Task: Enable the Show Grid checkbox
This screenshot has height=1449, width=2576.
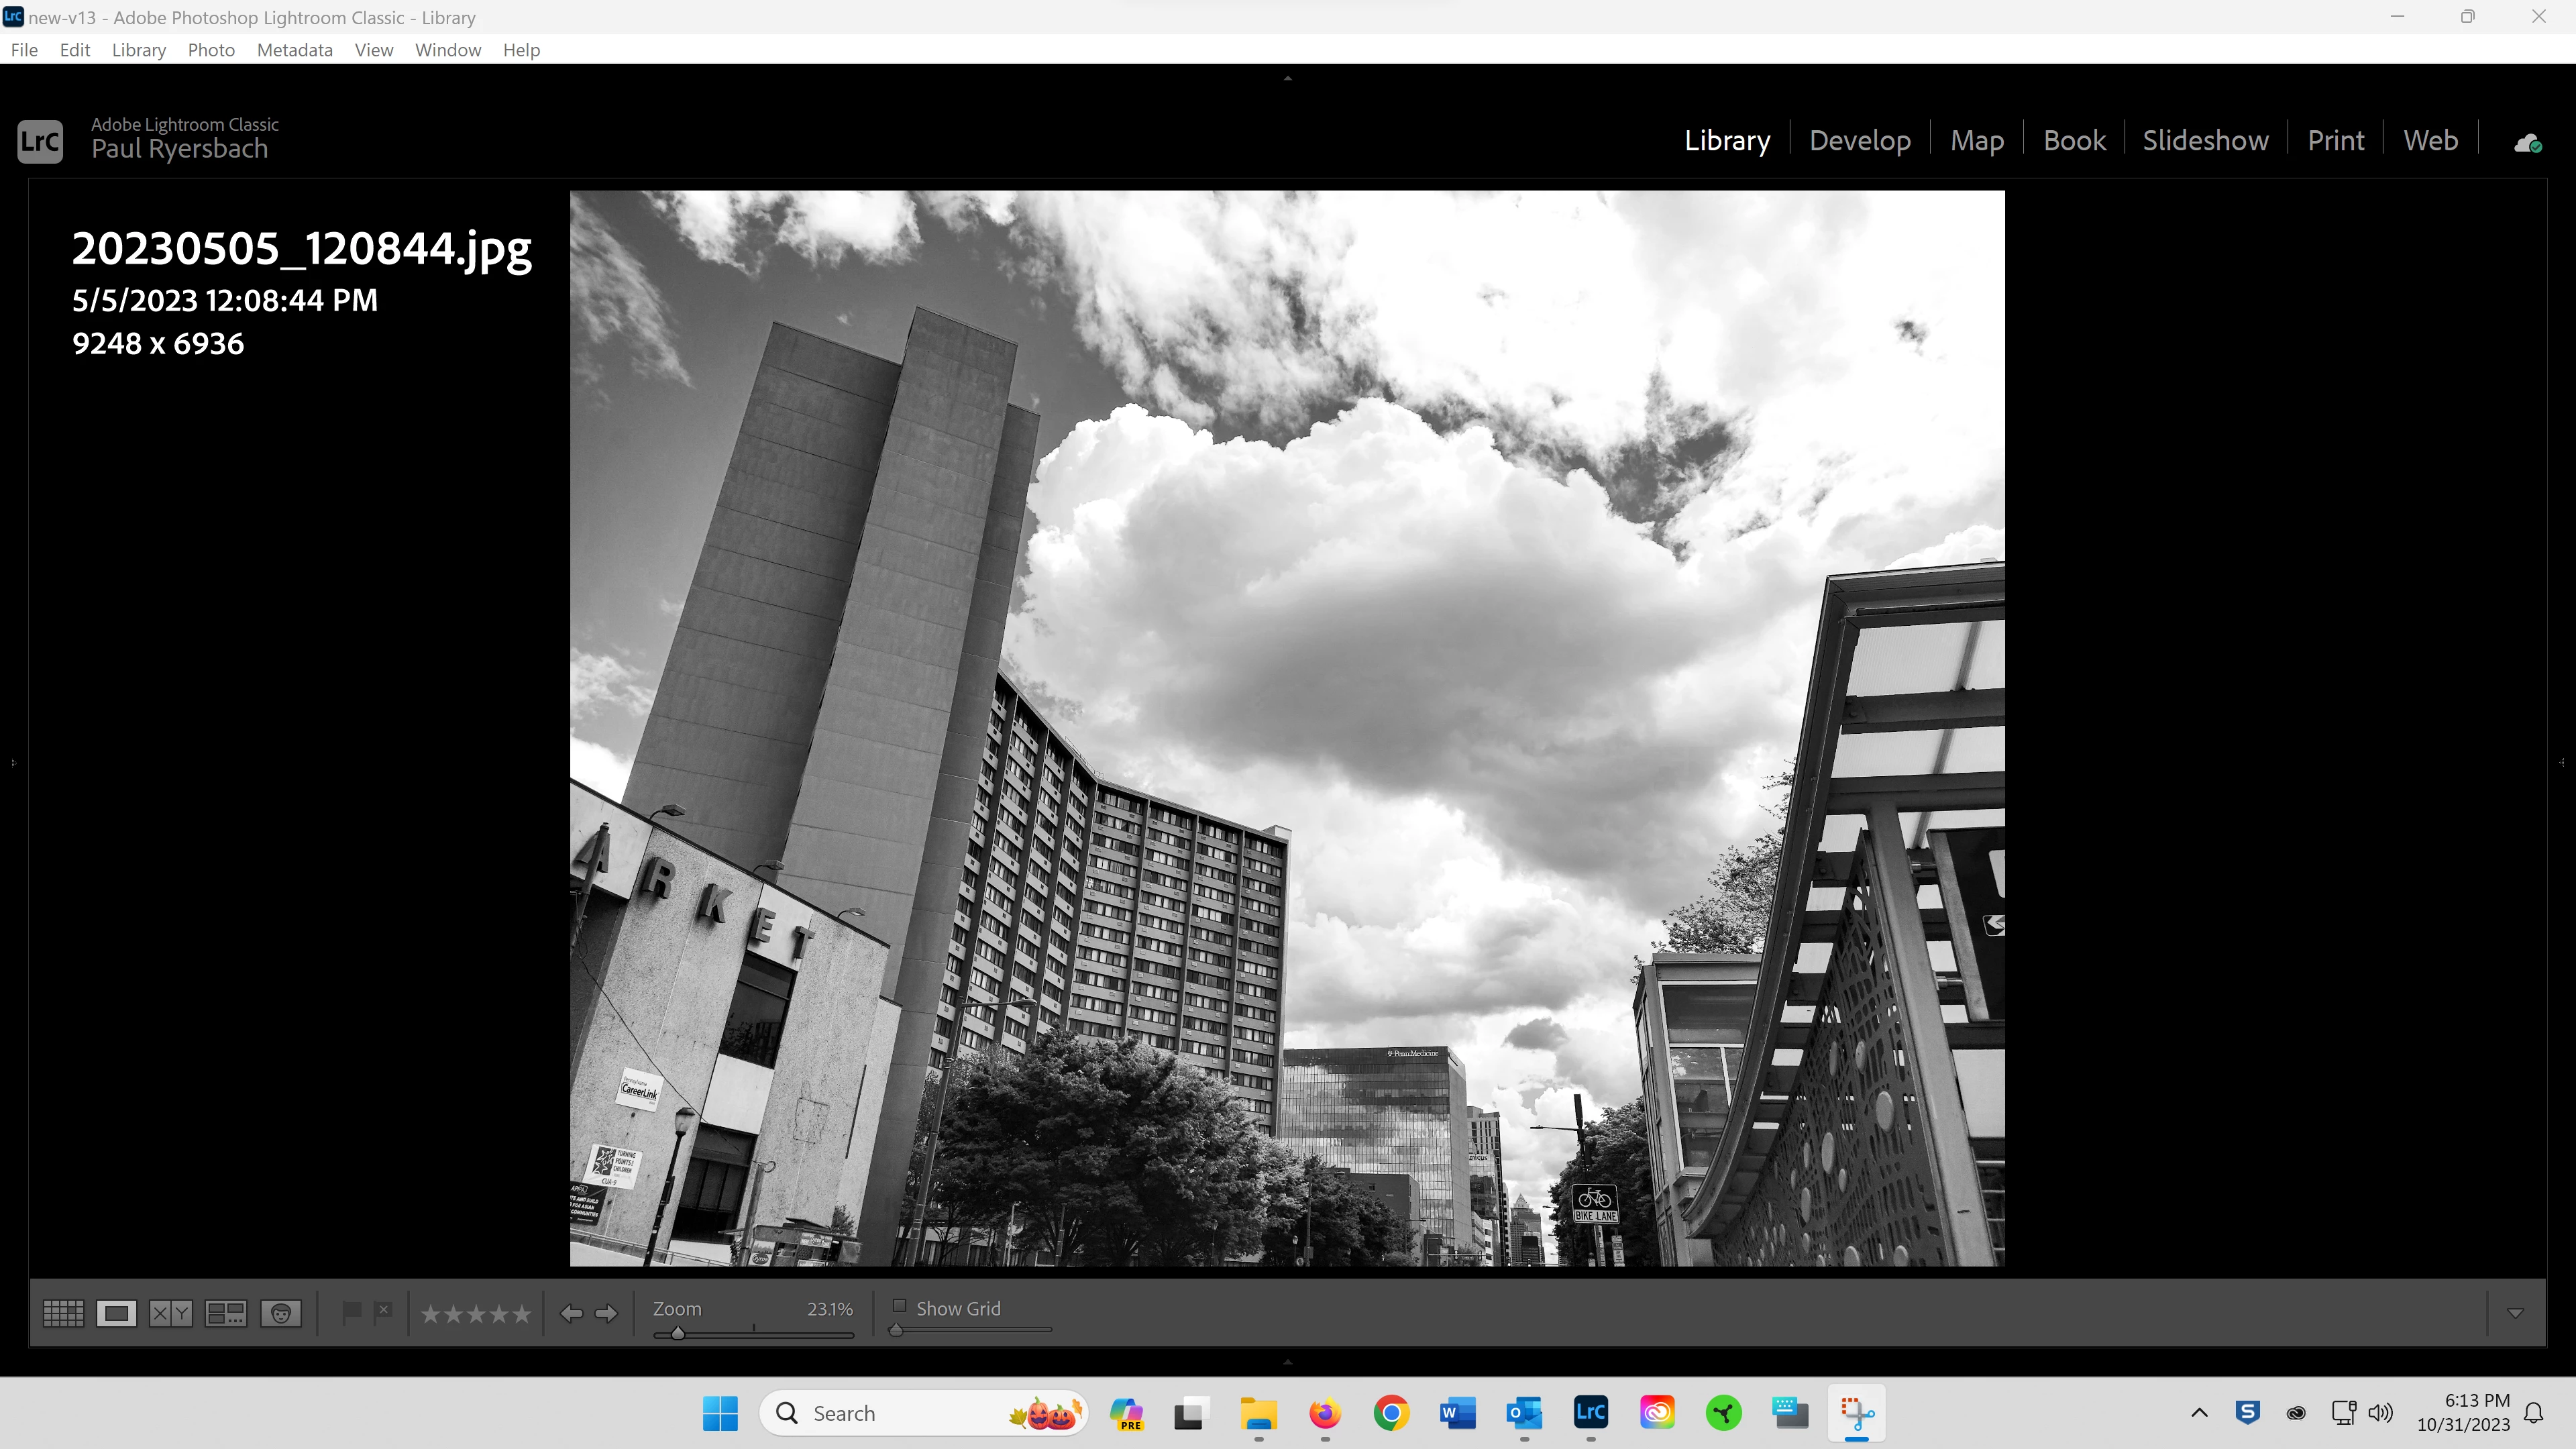Action: click(899, 1306)
